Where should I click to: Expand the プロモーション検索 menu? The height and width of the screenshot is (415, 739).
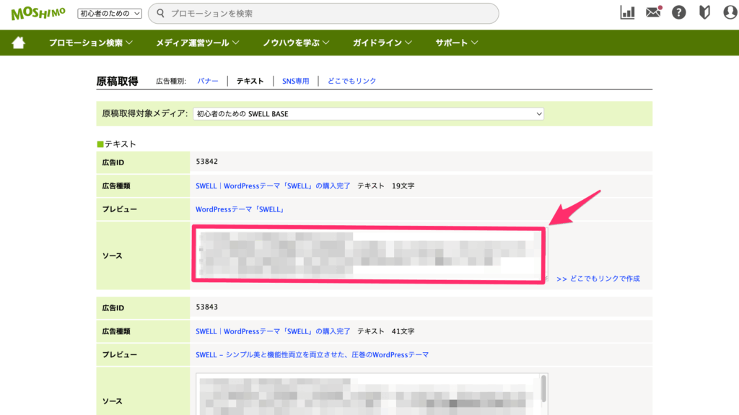pos(91,43)
